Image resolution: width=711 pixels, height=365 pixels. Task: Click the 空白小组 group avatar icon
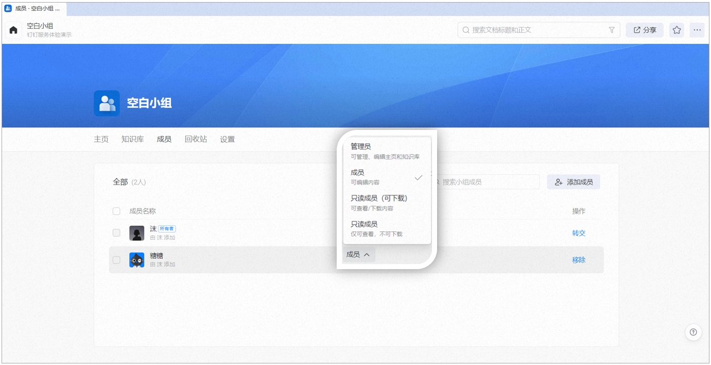click(107, 103)
